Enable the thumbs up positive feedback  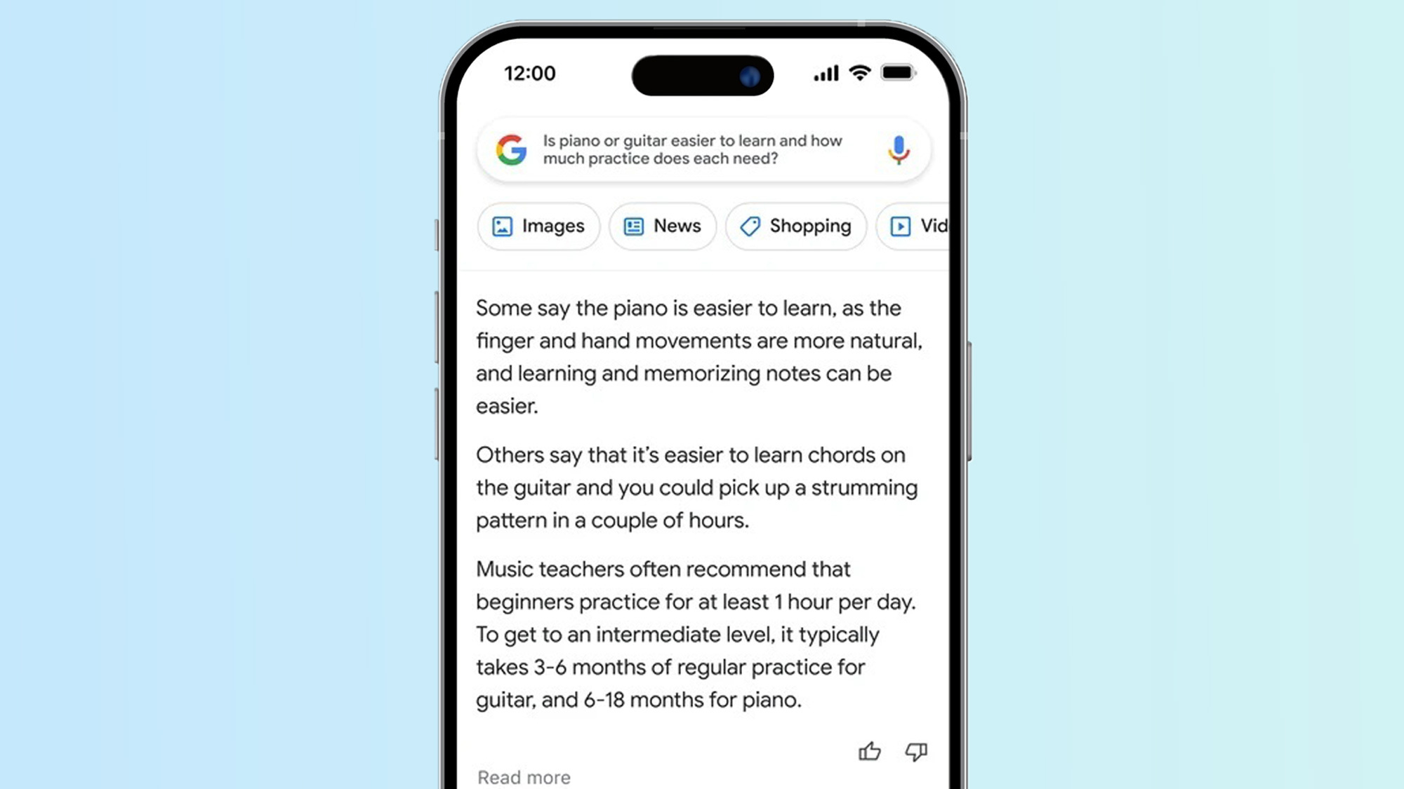pos(870,750)
